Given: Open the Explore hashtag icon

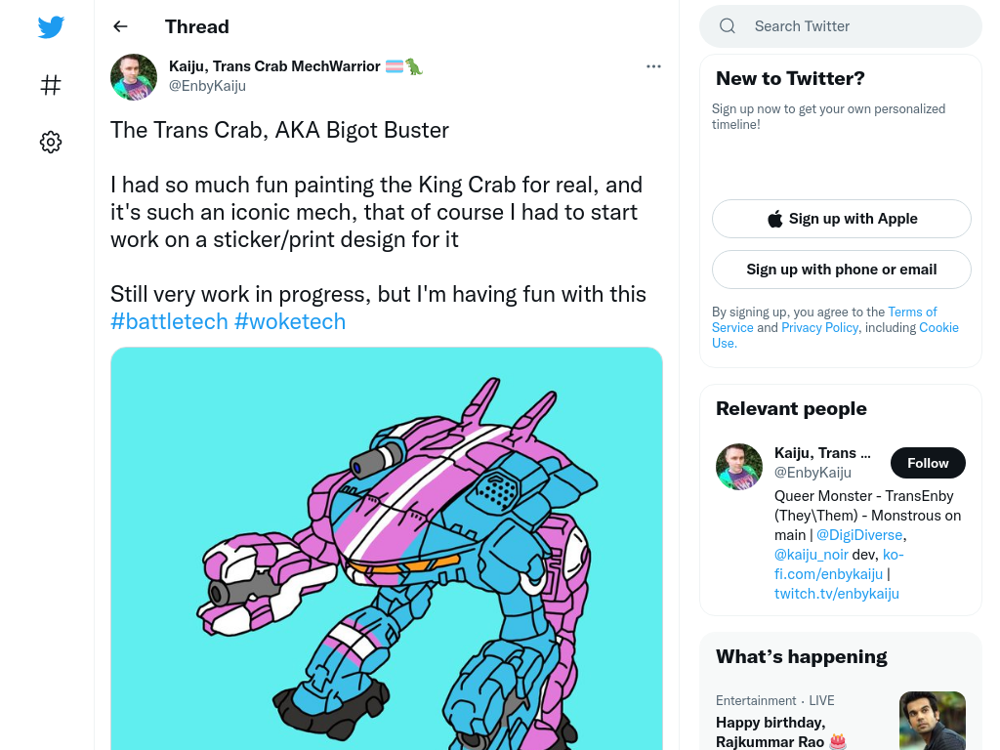Looking at the screenshot, I should click(51, 85).
